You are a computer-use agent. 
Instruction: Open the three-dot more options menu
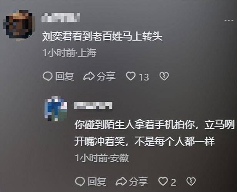click(229, 20)
